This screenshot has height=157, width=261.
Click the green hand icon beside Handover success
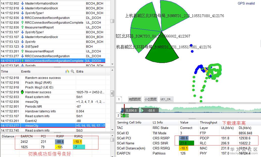tap(22, 92)
